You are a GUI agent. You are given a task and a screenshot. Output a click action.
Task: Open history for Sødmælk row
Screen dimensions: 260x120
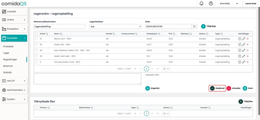click(240, 56)
